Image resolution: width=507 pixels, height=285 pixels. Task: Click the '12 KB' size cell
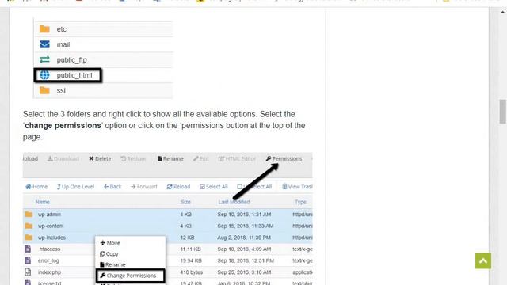pos(187,237)
